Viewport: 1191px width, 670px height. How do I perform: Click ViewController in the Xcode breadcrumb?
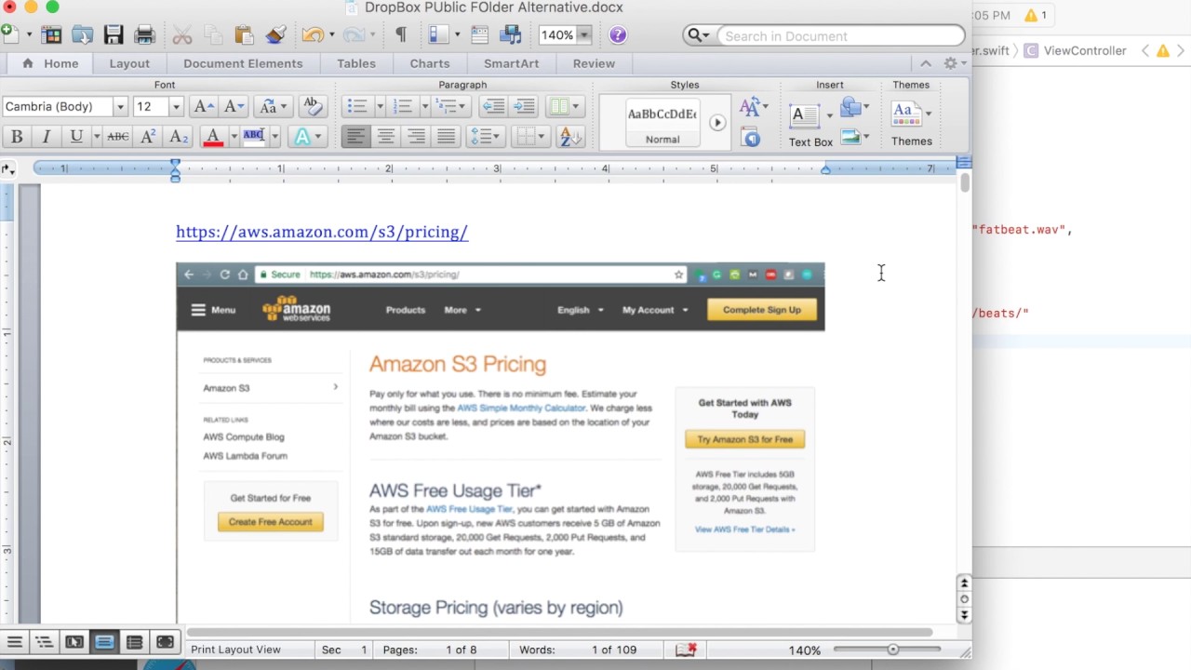1084,51
